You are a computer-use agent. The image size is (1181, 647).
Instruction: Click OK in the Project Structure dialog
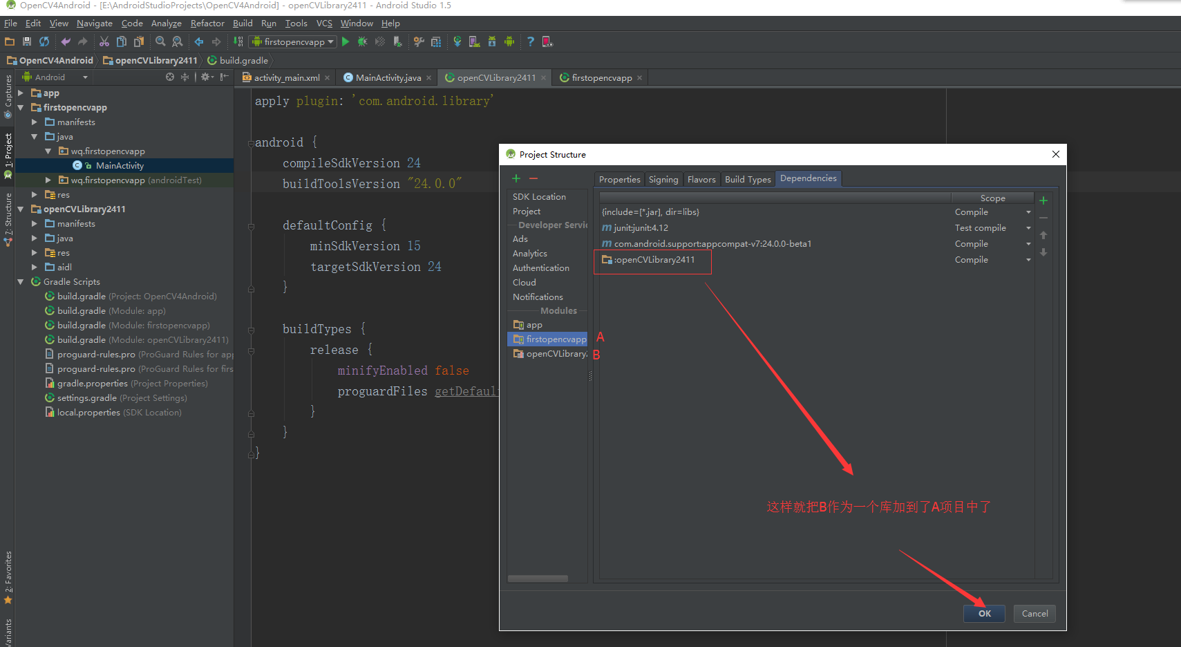984,614
